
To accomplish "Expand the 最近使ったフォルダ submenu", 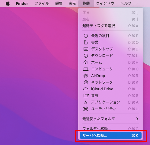I will tap(110, 119).
